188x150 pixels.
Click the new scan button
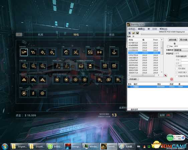tap(173, 40)
